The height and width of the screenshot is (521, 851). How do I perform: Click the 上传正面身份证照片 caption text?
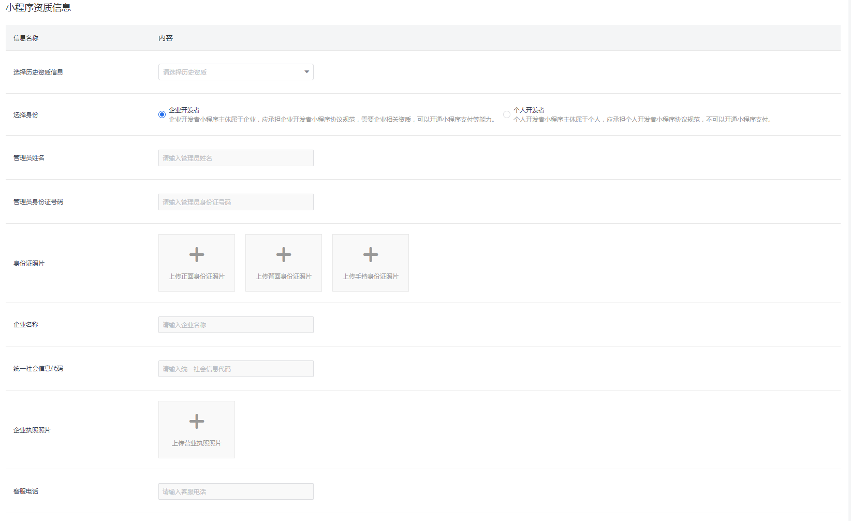[x=197, y=277]
